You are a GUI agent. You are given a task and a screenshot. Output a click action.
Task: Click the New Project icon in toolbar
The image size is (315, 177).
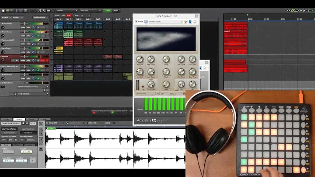coord(3,10)
